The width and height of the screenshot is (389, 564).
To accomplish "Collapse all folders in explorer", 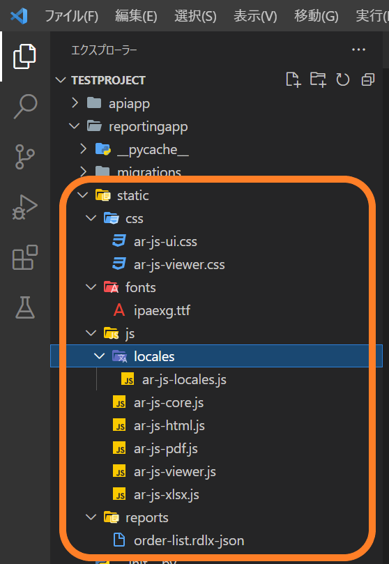I will click(x=368, y=79).
